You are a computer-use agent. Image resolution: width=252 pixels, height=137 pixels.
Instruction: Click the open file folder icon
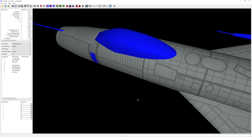(x=3, y=6)
